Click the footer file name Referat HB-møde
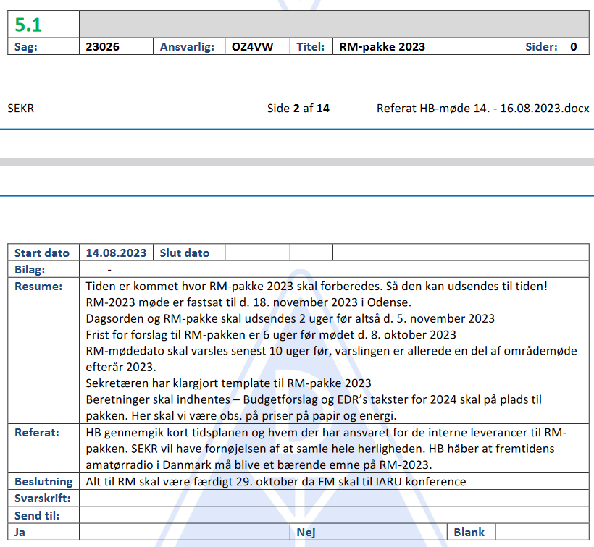The height and width of the screenshot is (547, 594). [x=482, y=109]
